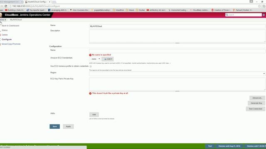Viewport: 266px width, 149px height.
Task: Open the Horizontal Scaling bookmark
Action: click(177, 10)
